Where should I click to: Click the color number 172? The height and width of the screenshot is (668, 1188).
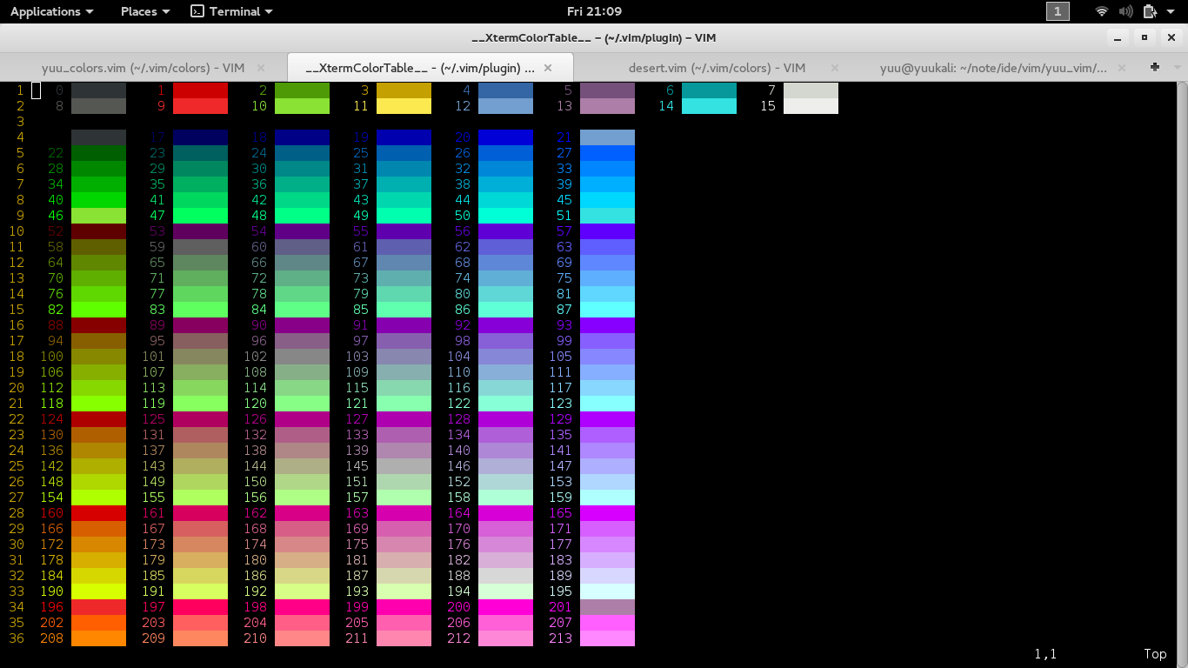point(52,544)
